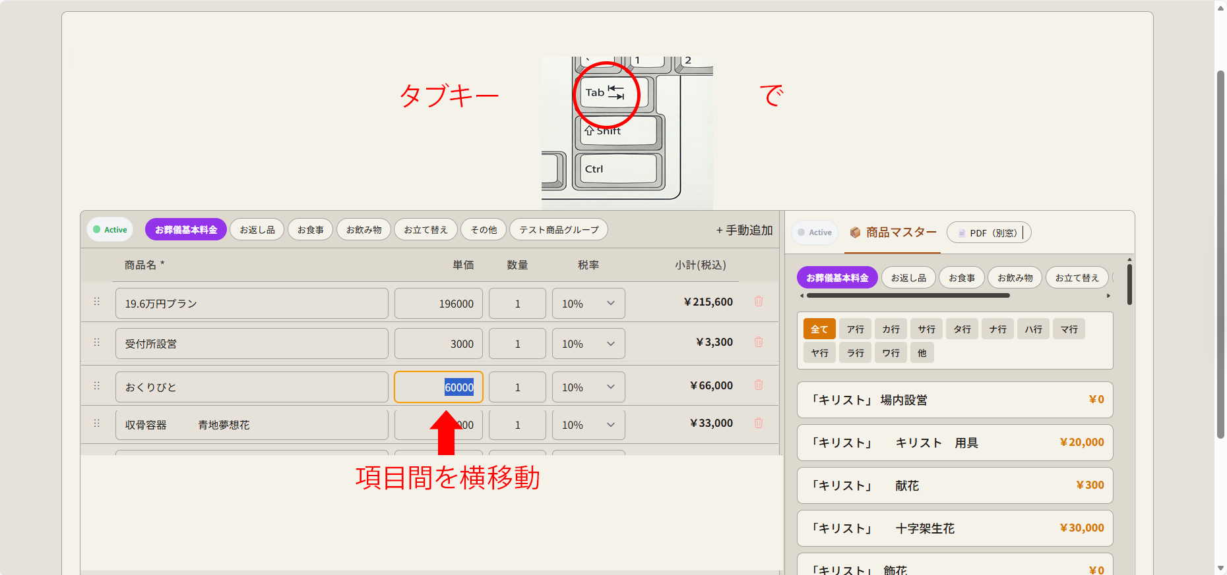Open tax rate dropdown for 19.6万円プラン
1227x575 pixels.
[x=588, y=304]
